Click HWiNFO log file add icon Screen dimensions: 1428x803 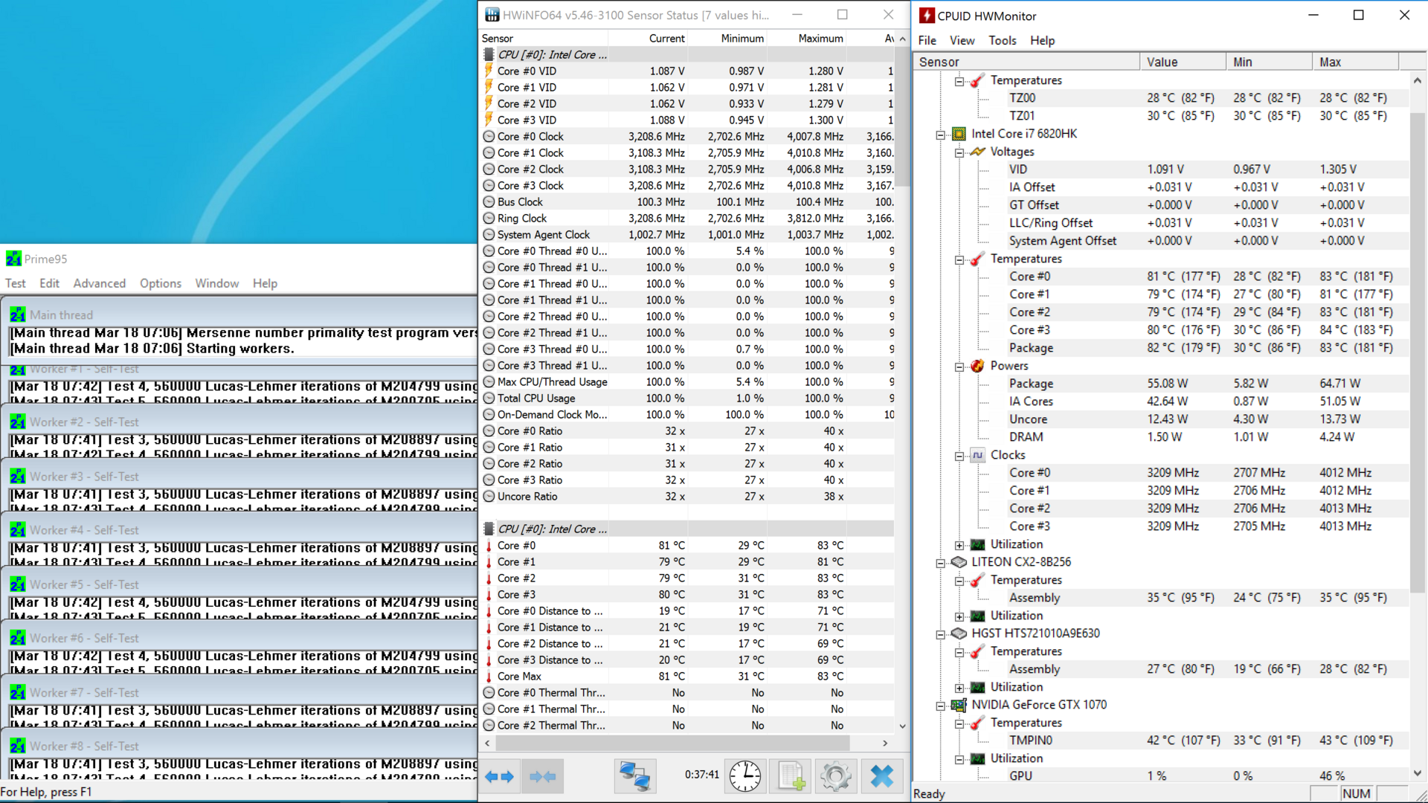pos(791,776)
